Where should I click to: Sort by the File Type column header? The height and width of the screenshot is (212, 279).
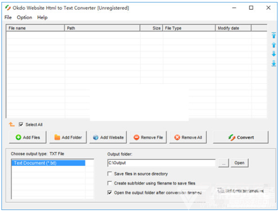coord(189,28)
